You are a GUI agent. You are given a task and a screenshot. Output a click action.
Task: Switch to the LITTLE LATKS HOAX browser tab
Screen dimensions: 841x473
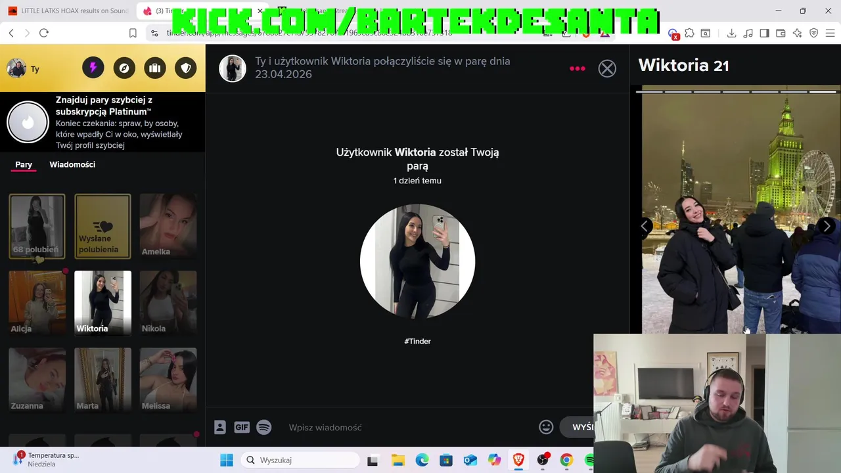(67, 11)
